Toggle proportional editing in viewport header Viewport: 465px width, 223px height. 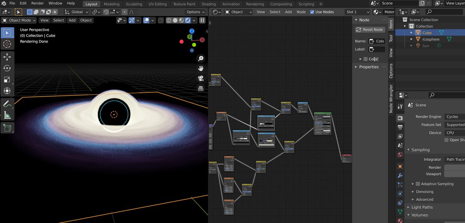(124, 12)
